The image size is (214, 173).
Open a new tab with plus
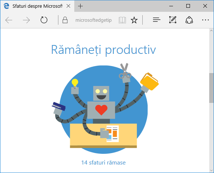[x=80, y=6]
